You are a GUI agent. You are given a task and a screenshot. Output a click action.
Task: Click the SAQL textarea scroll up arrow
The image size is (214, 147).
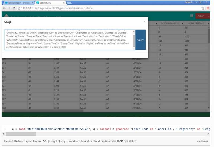click(x=134, y=32)
